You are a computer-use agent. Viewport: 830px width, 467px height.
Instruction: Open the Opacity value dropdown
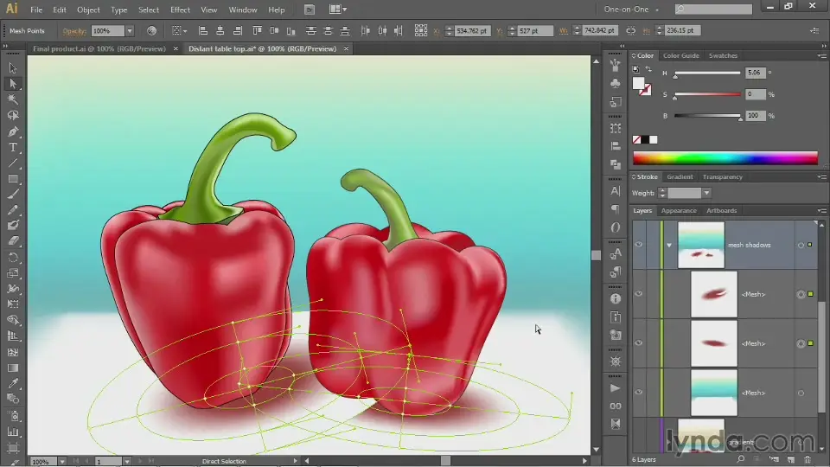point(130,31)
